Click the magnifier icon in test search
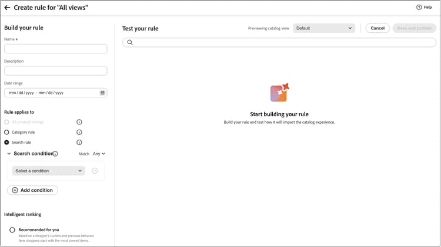Image resolution: width=441 pixels, height=247 pixels. click(x=130, y=42)
